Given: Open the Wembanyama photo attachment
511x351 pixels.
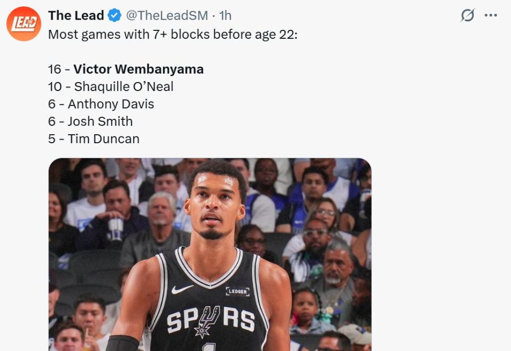Looking at the screenshot, I should pos(210,255).
